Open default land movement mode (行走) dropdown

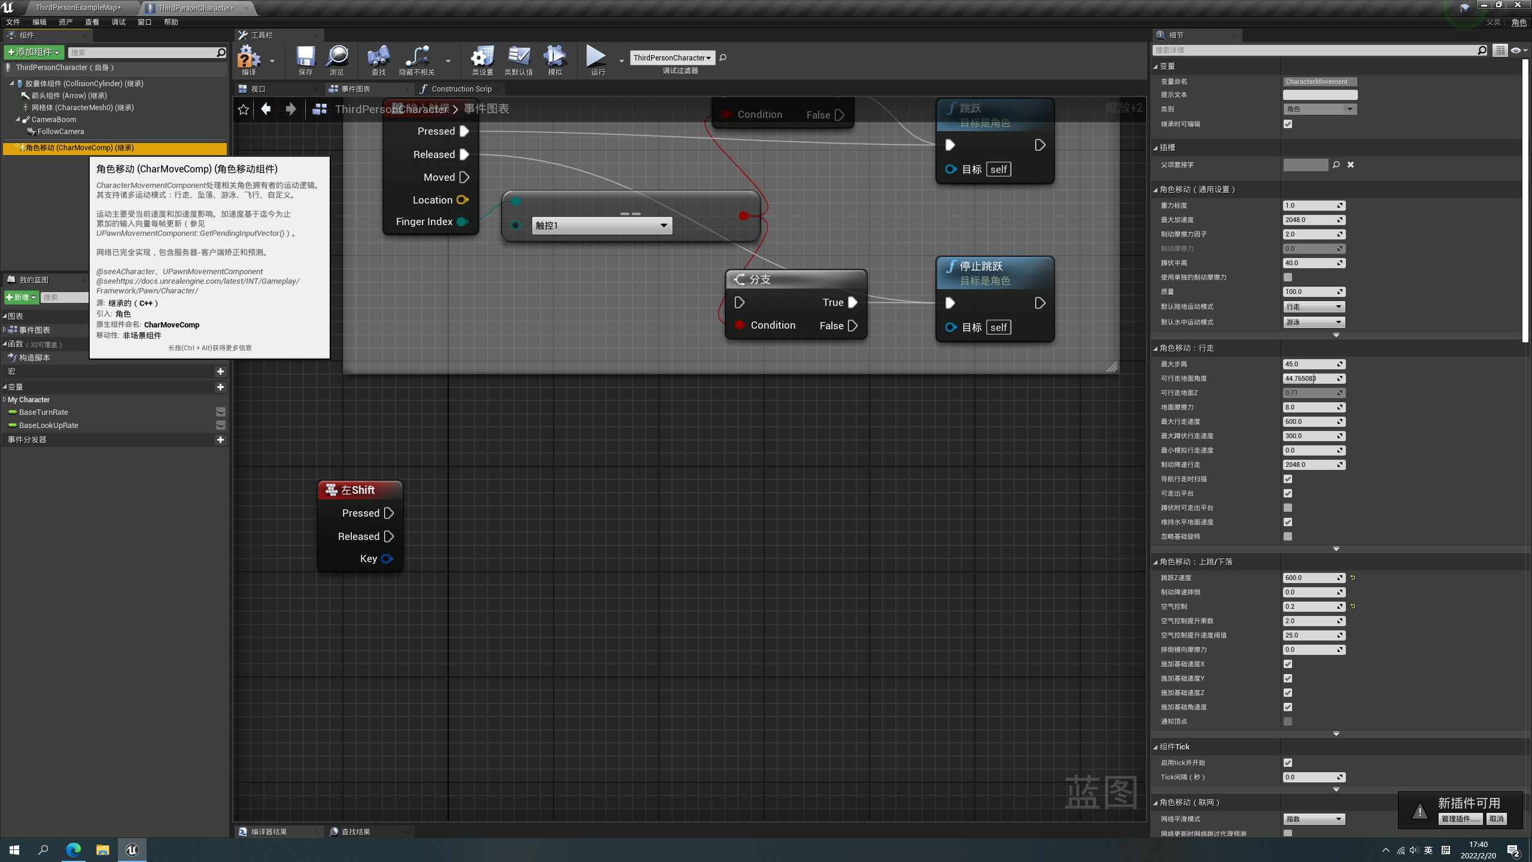[x=1314, y=306]
